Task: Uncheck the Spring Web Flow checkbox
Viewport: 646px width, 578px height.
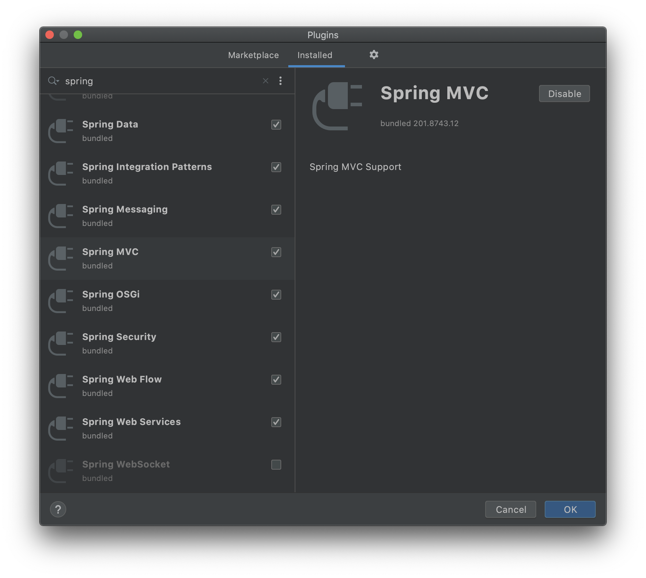Action: point(276,380)
